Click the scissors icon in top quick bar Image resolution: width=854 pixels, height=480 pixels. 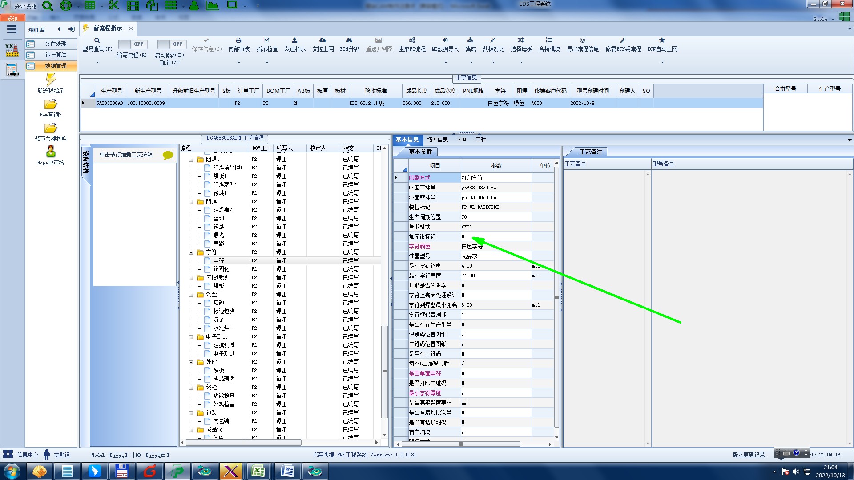[x=114, y=5]
